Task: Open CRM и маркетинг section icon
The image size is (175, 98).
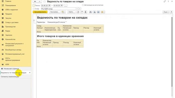Action: (x=3, y=10)
